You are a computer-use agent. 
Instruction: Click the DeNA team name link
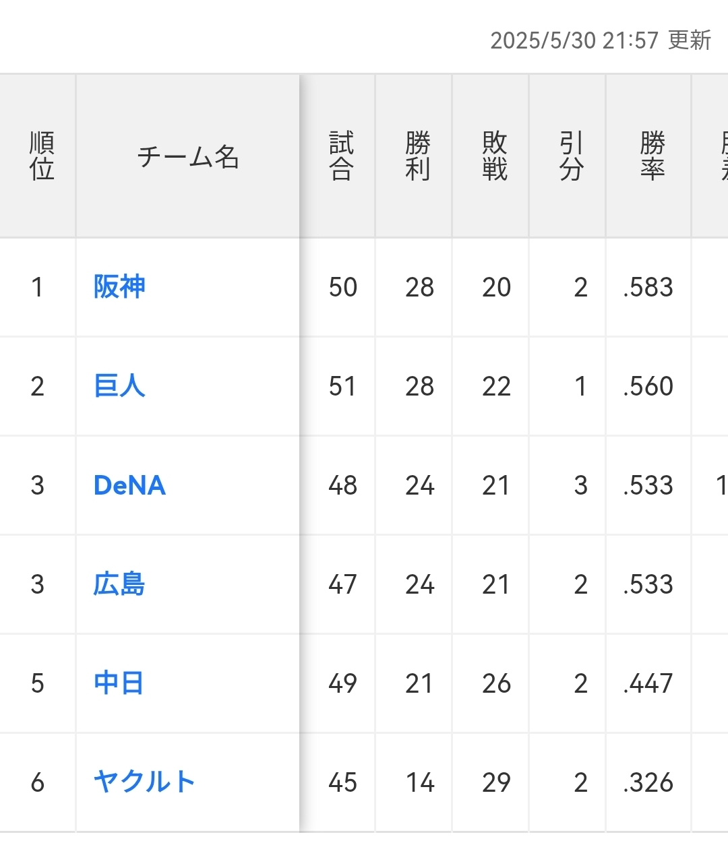coord(129,485)
